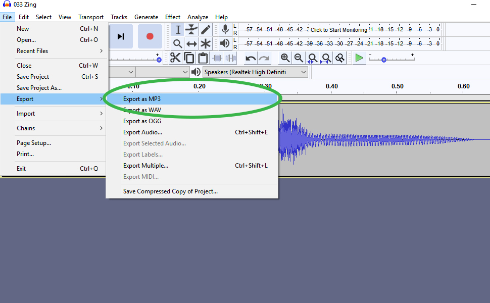490x303 pixels.
Task: Open the Tracks menu
Action: pos(119,17)
